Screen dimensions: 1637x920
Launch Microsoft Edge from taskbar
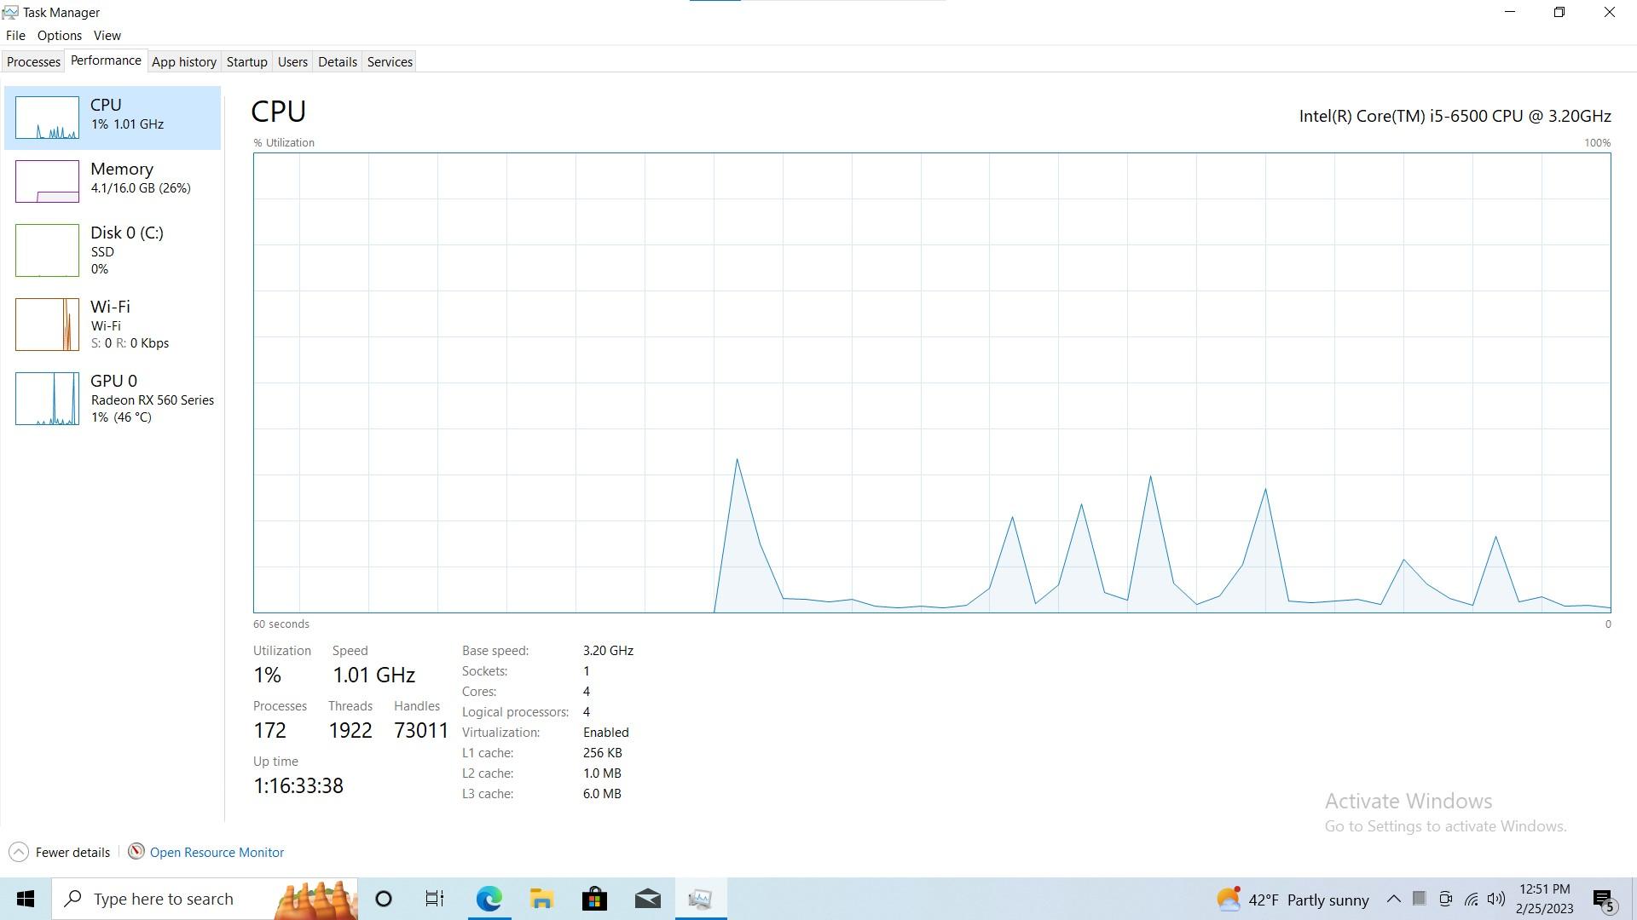(x=489, y=900)
